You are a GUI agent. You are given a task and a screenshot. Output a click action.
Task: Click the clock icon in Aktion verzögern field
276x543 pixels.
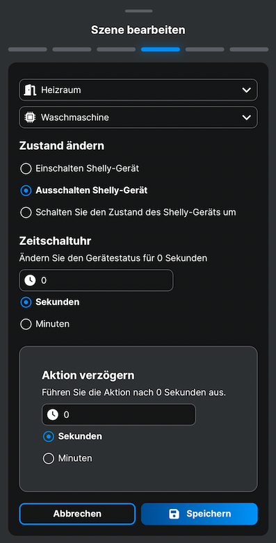(x=53, y=414)
